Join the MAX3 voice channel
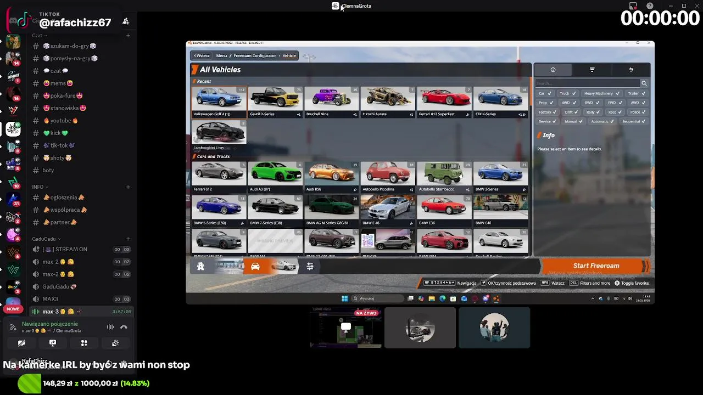The width and height of the screenshot is (703, 395). click(81, 299)
